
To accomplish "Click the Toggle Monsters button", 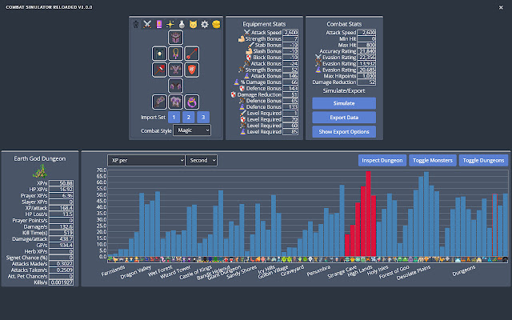I will click(433, 160).
